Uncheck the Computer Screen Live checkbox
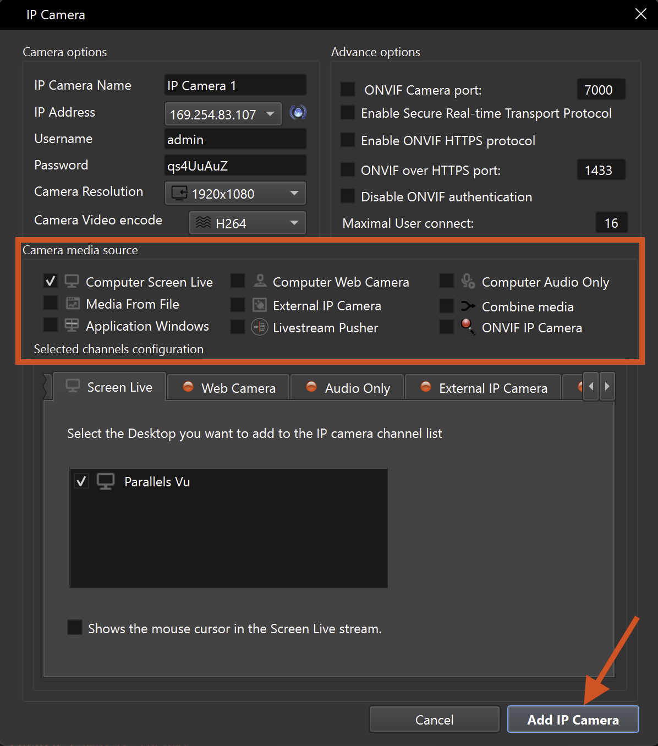The image size is (658, 746). [51, 281]
